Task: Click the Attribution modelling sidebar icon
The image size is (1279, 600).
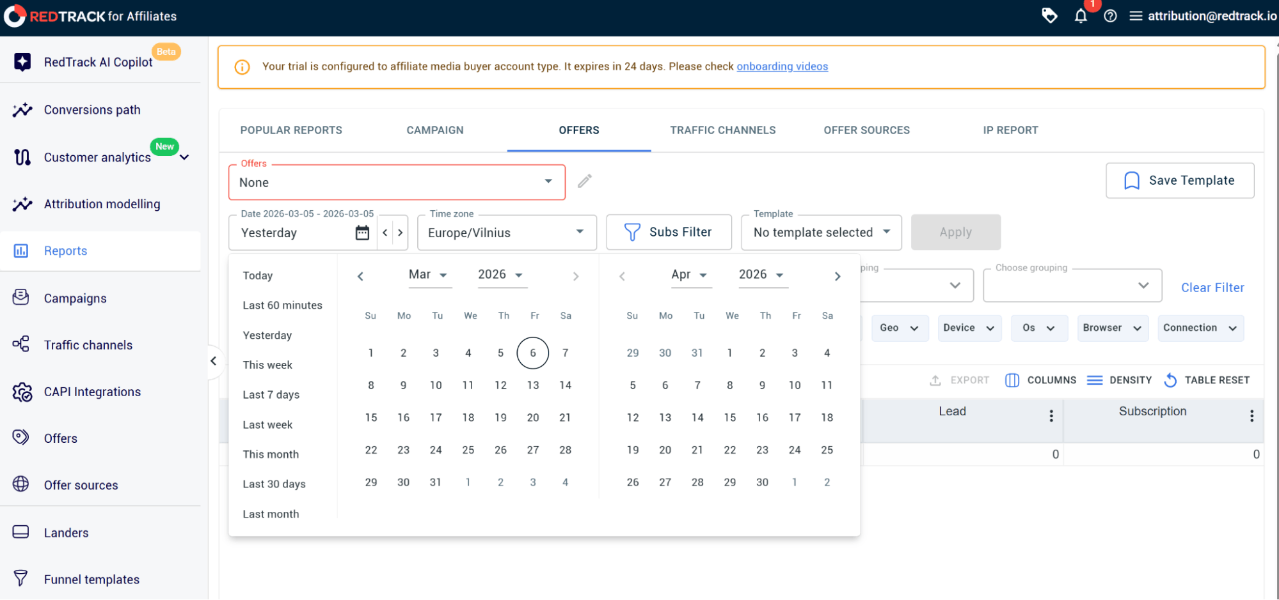Action: [22, 204]
